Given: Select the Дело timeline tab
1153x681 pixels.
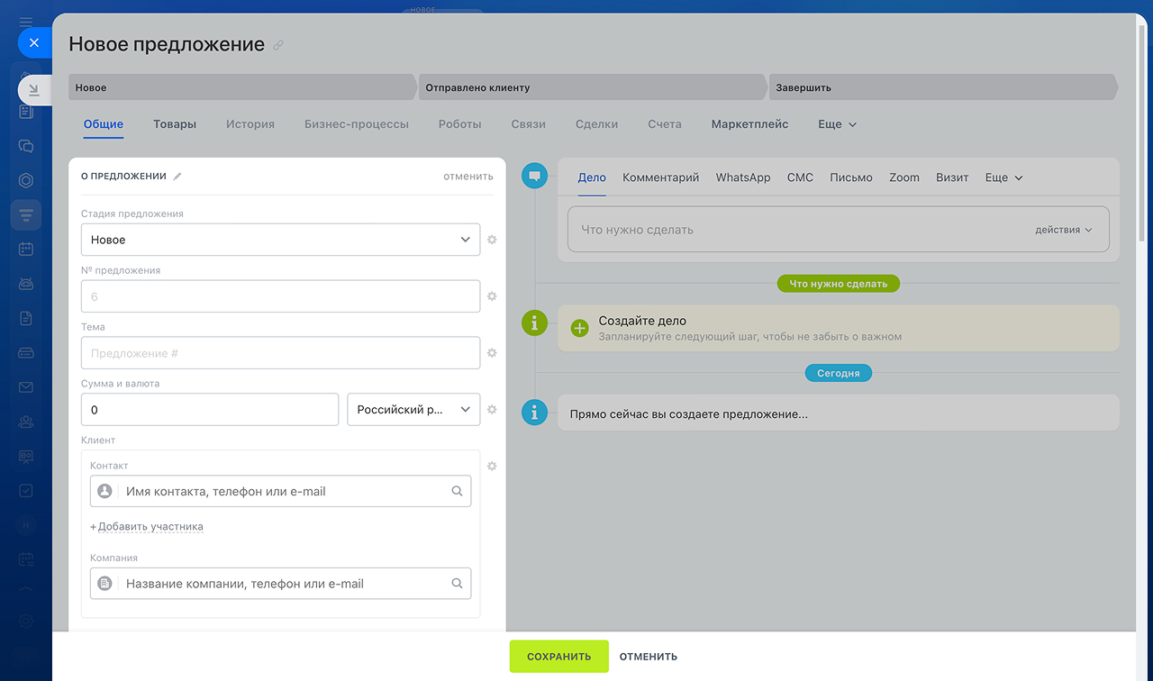Looking at the screenshot, I should click(x=592, y=177).
